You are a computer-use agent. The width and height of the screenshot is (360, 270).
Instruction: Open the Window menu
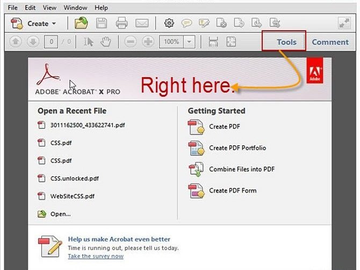pos(75,8)
